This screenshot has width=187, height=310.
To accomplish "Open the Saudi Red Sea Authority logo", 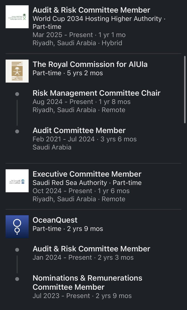I will click(17, 181).
